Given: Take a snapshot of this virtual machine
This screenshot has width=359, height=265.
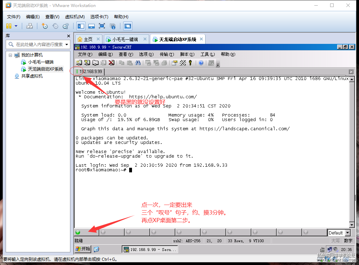Looking at the screenshot, I should coord(44,26).
